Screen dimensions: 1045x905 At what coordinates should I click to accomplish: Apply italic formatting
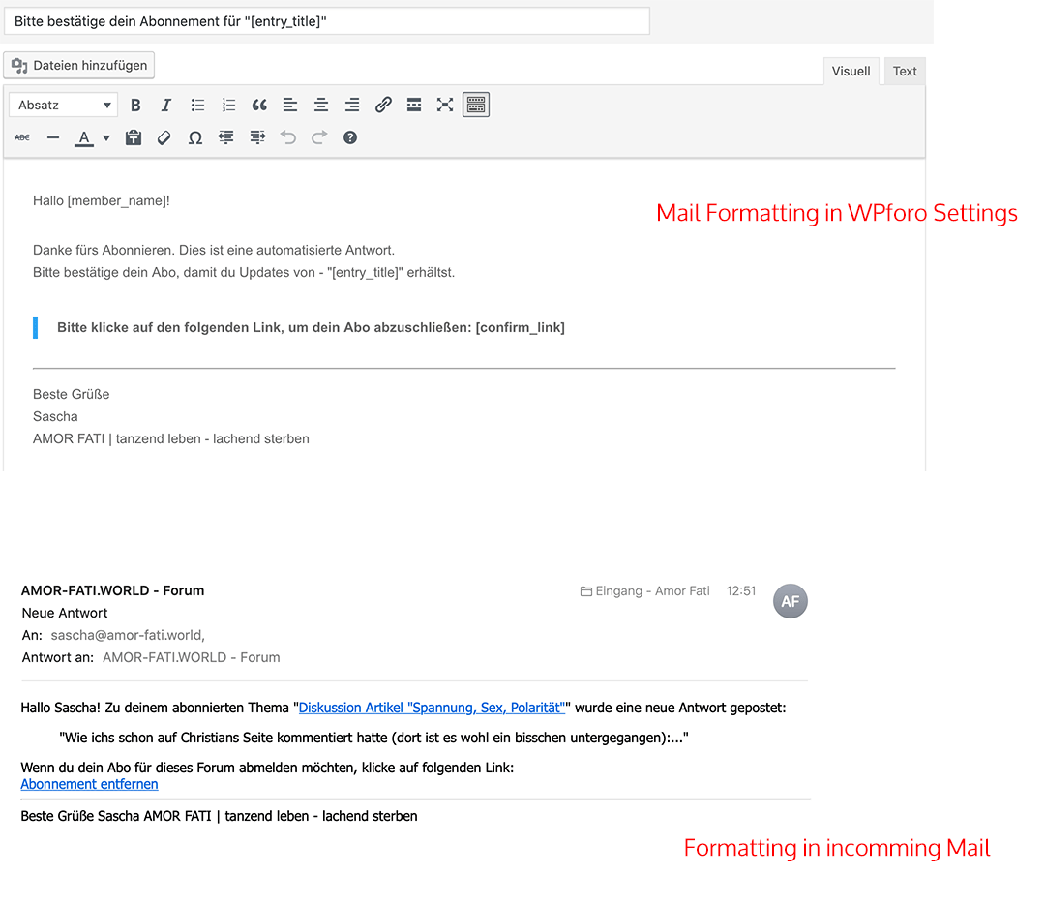165,105
